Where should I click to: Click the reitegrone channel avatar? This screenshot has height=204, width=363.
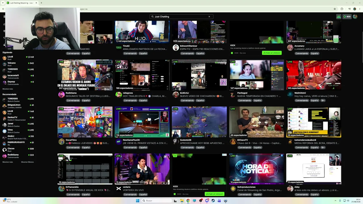click(119, 95)
